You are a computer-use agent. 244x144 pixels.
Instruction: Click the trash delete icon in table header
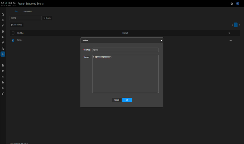[x=229, y=33]
